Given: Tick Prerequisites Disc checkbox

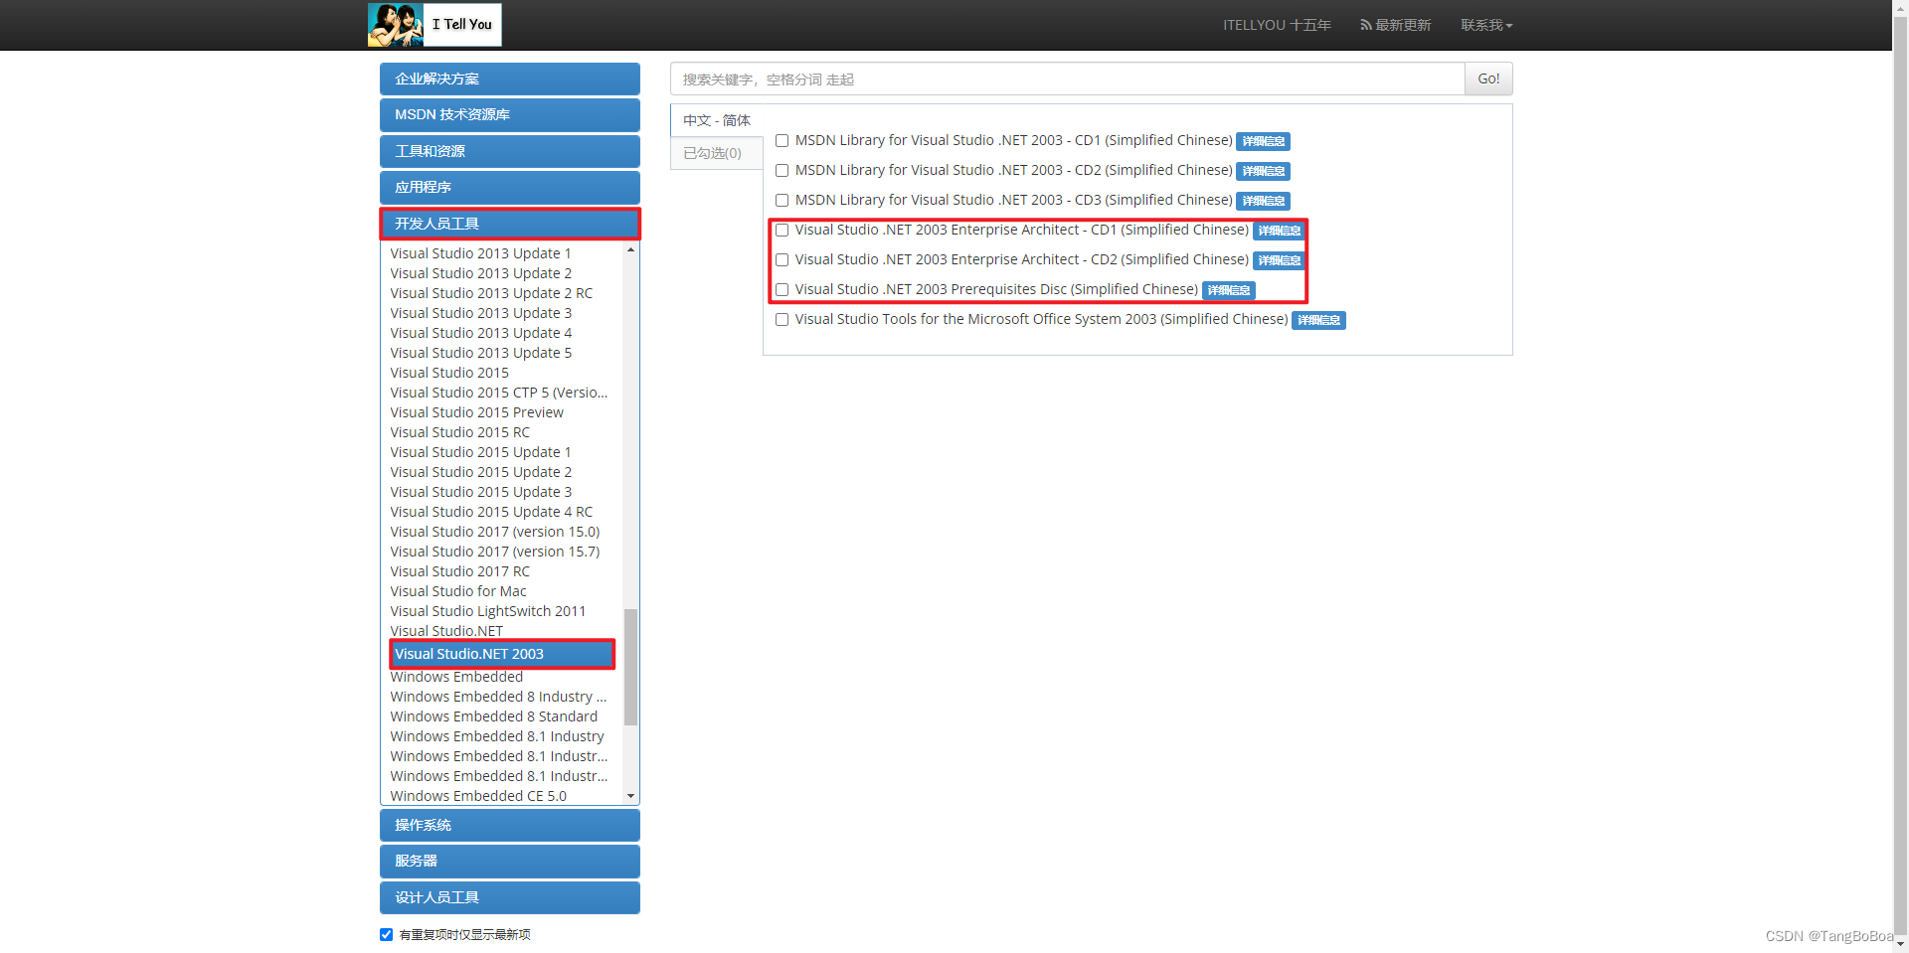Looking at the screenshot, I should tap(782, 290).
